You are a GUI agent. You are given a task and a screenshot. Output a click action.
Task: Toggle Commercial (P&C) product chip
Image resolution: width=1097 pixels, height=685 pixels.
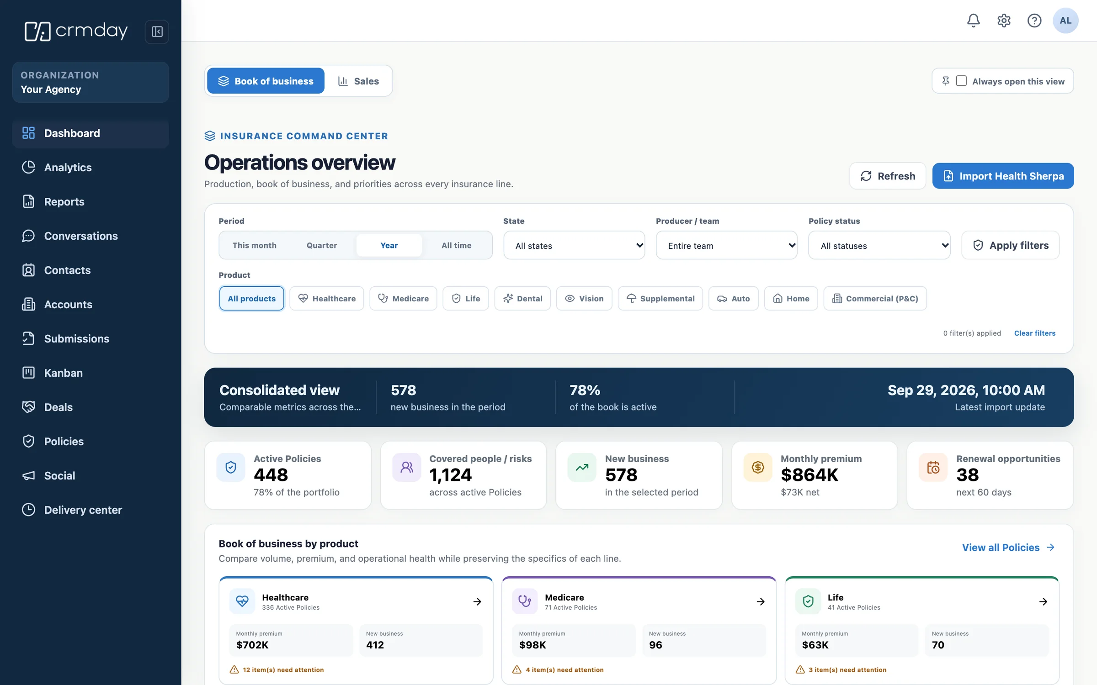pyautogui.click(x=875, y=298)
